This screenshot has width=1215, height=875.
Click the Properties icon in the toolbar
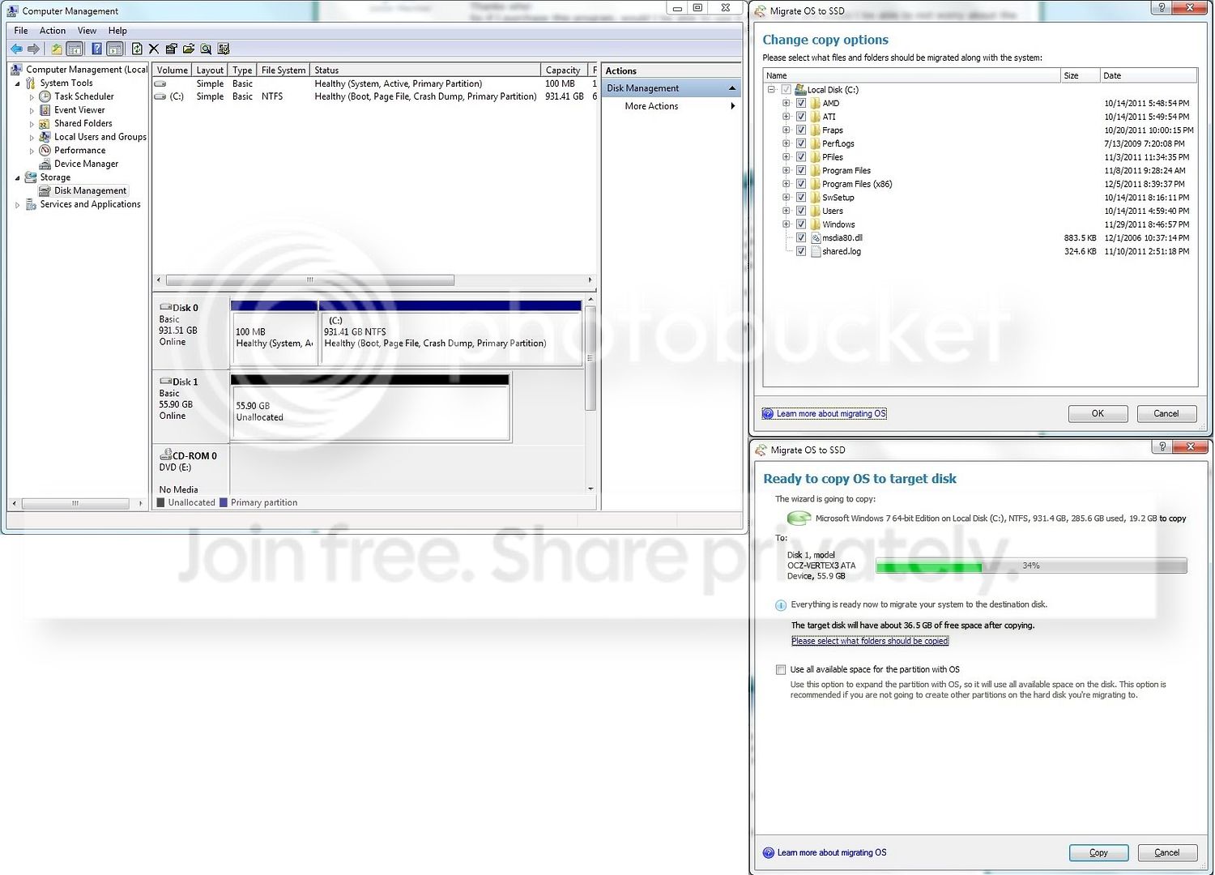(171, 49)
